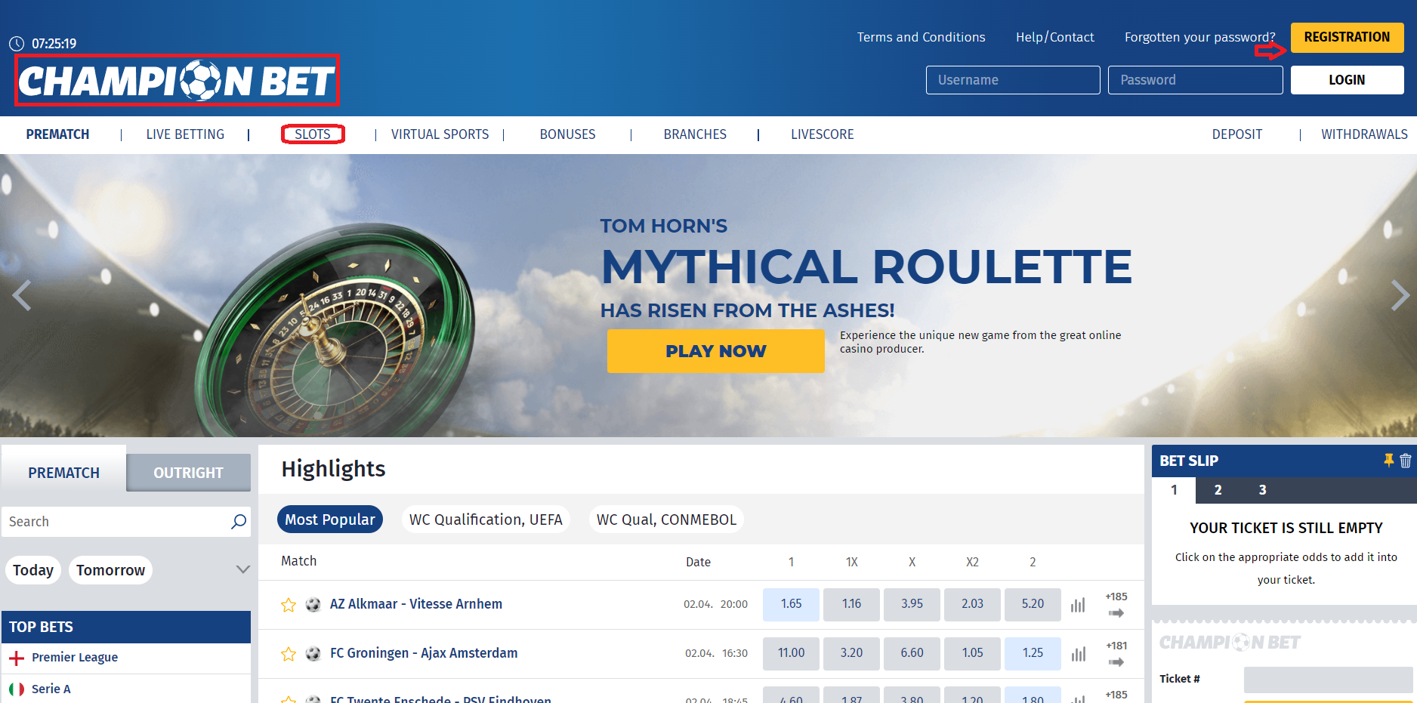Click Forgotten your password link
Image resolution: width=1417 pixels, height=703 pixels.
tap(1199, 38)
